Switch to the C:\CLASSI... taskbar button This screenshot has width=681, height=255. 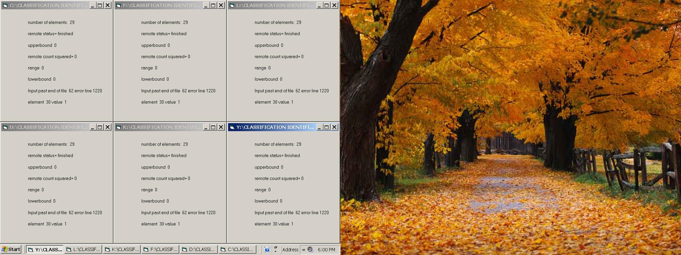click(237, 249)
